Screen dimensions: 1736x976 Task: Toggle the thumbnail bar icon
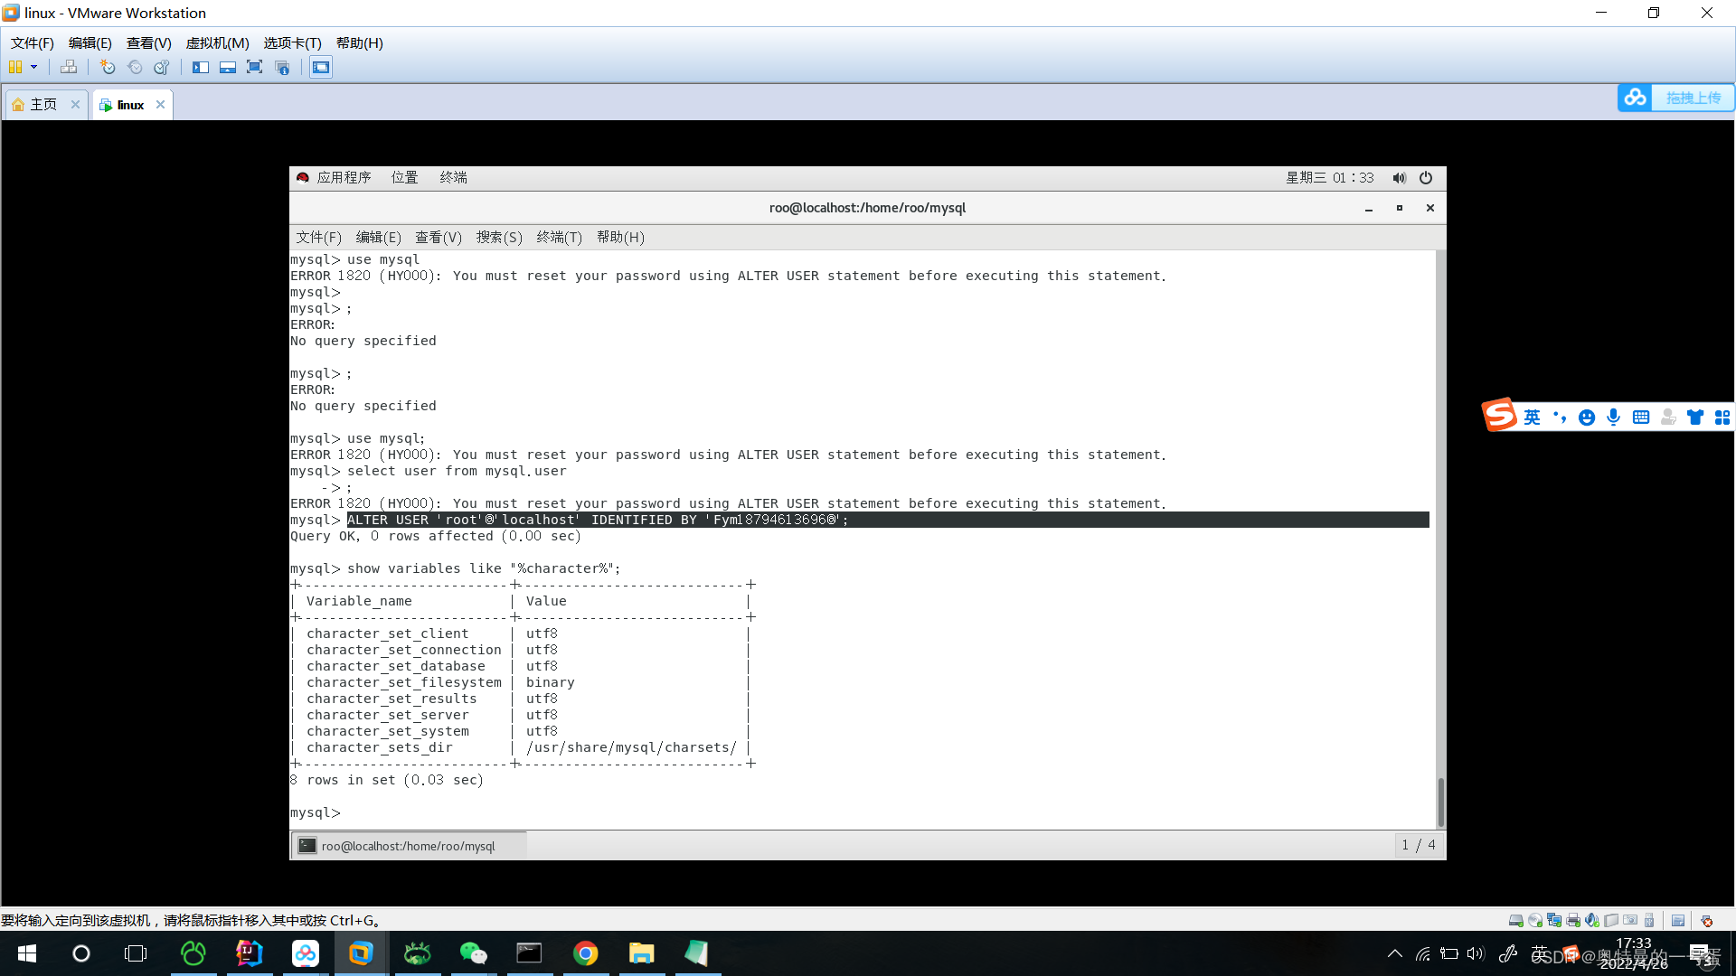tap(228, 67)
